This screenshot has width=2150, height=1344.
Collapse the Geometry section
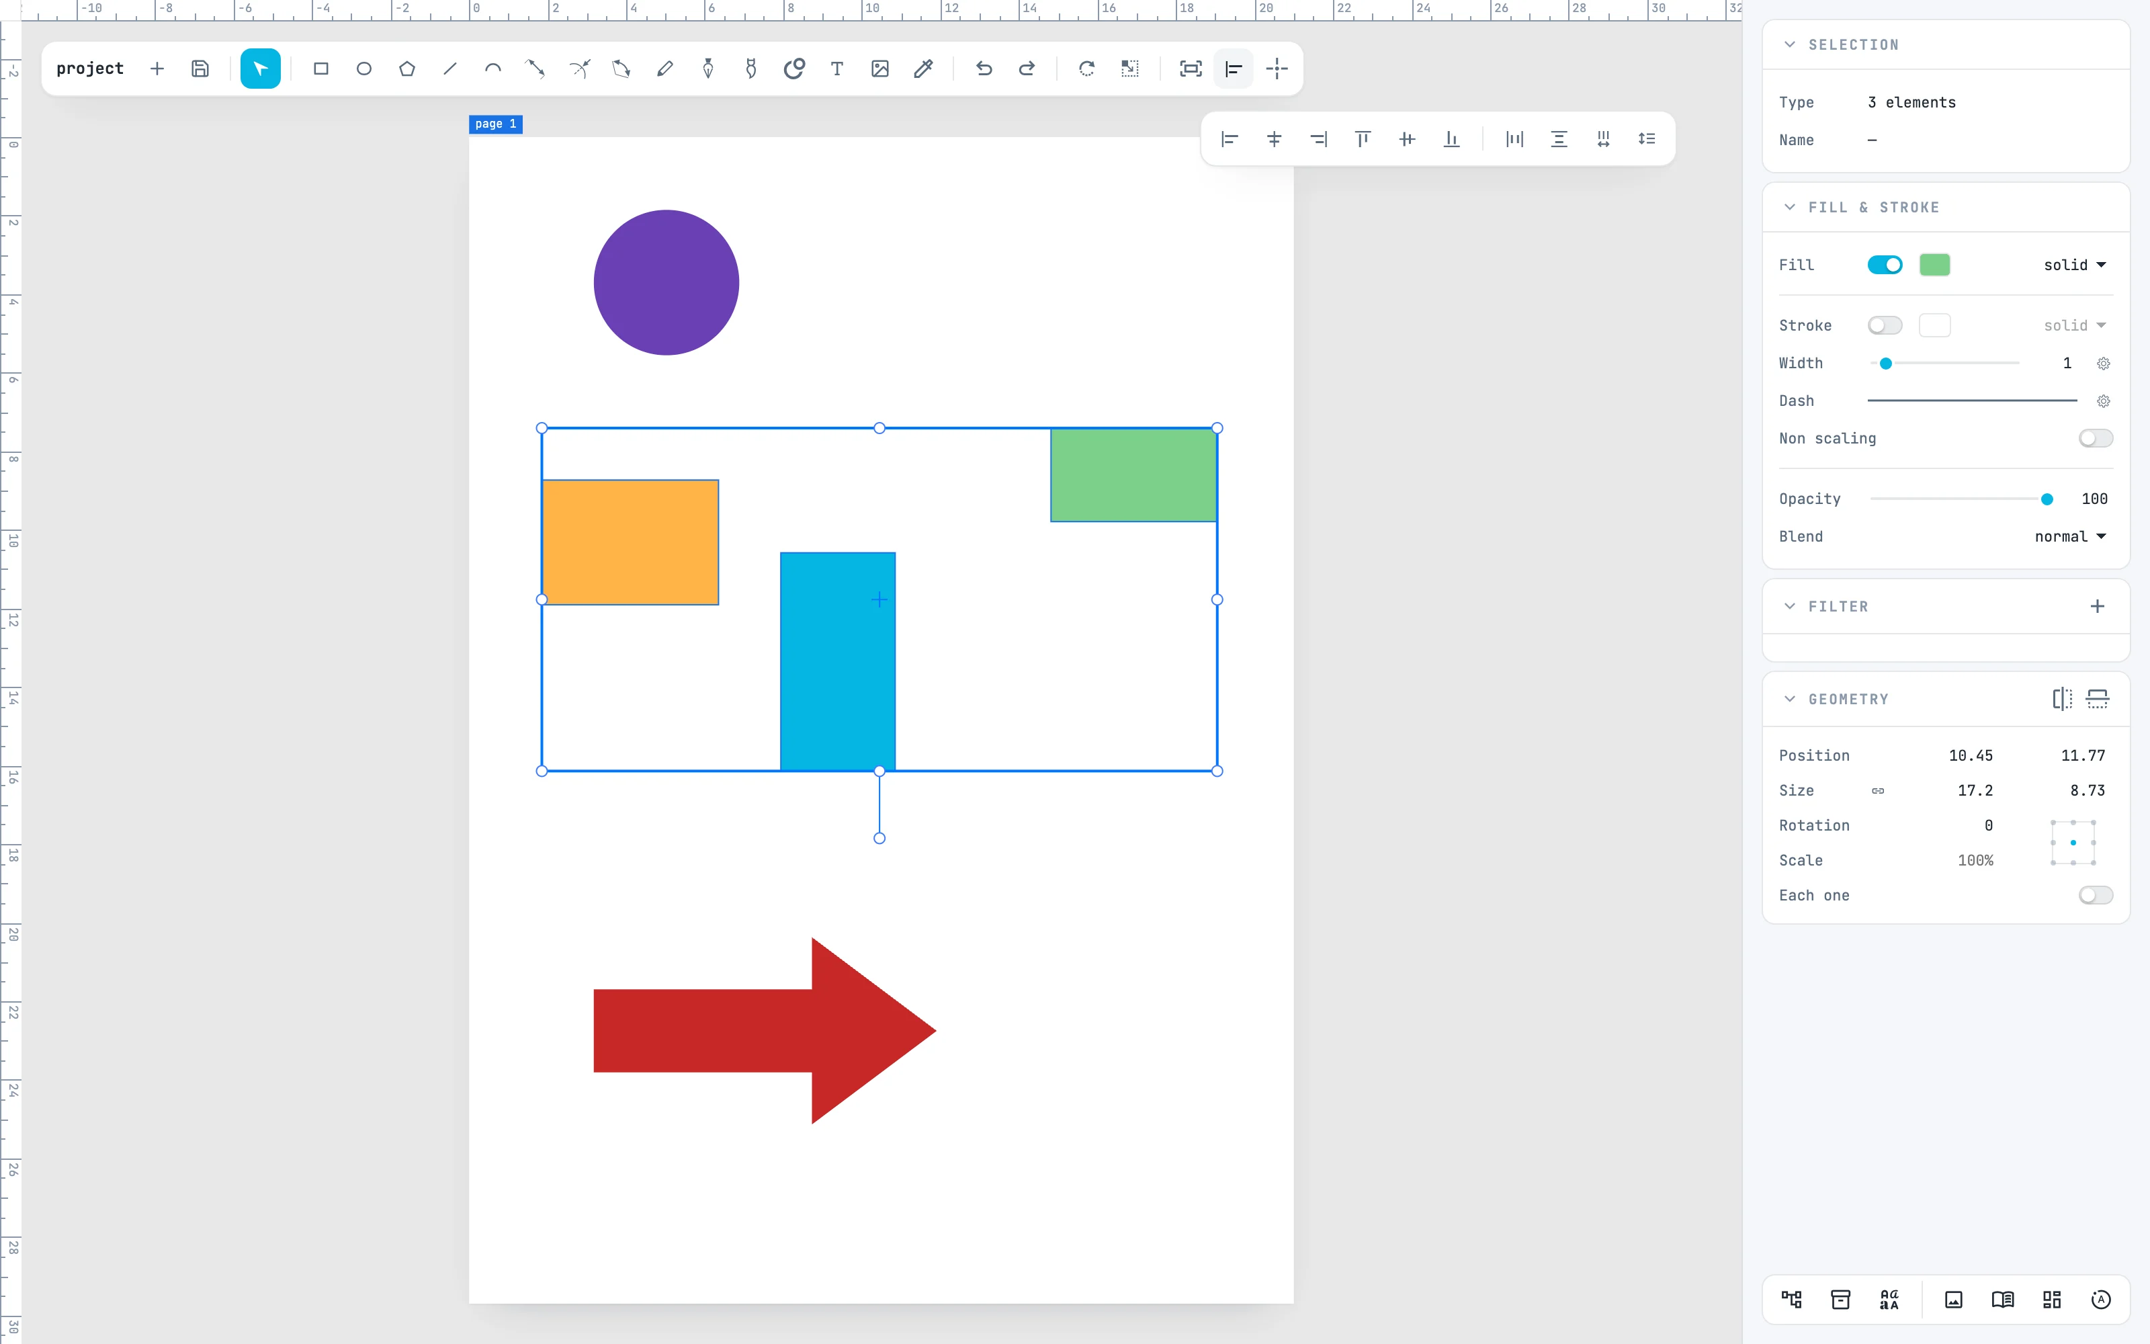(x=1789, y=699)
